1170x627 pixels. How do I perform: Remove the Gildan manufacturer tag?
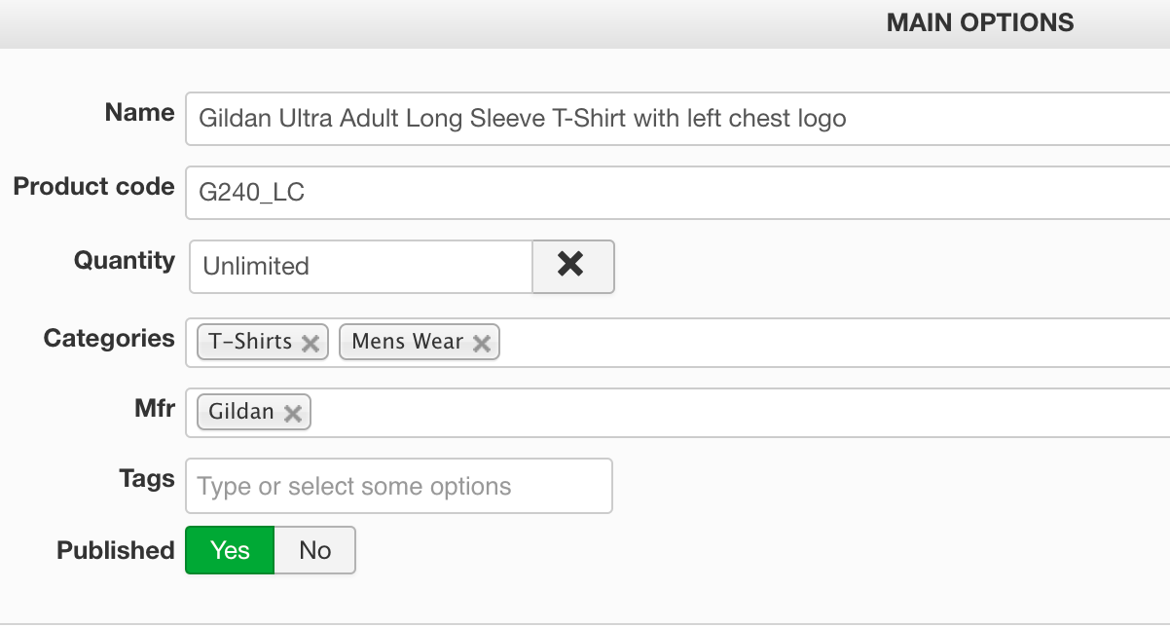point(292,413)
